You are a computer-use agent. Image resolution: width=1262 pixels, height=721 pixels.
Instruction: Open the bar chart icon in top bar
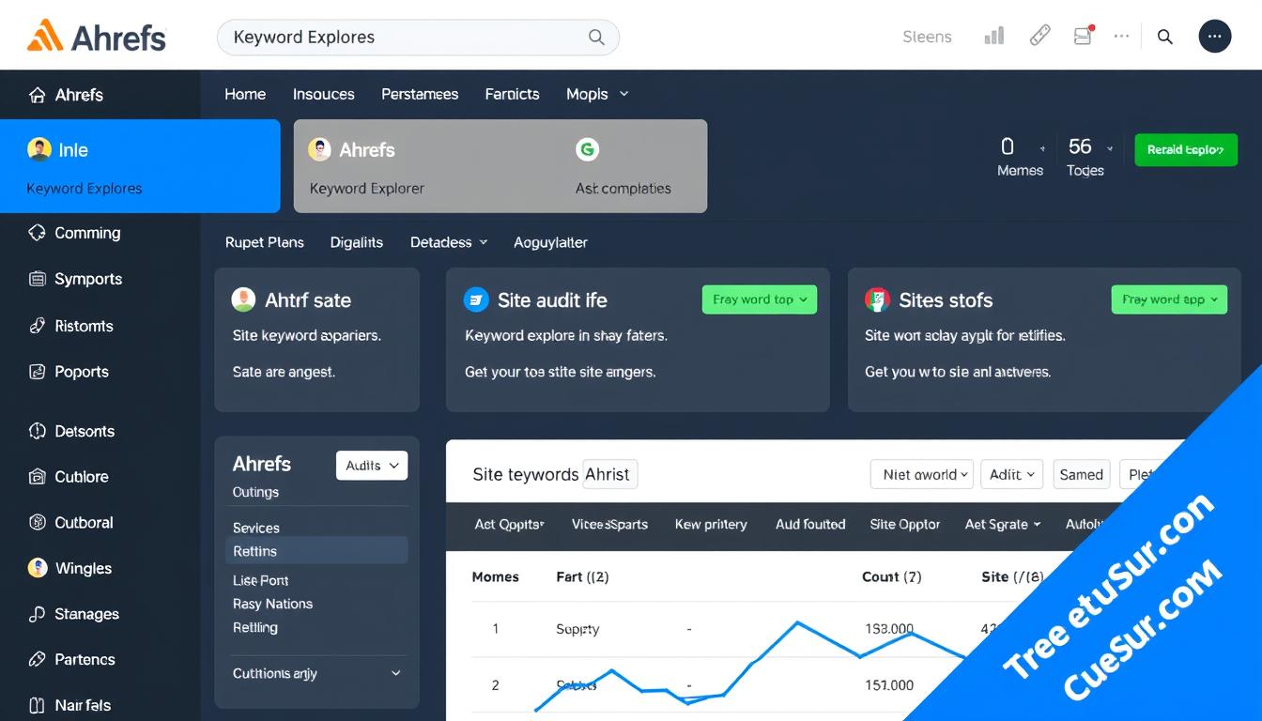[993, 37]
